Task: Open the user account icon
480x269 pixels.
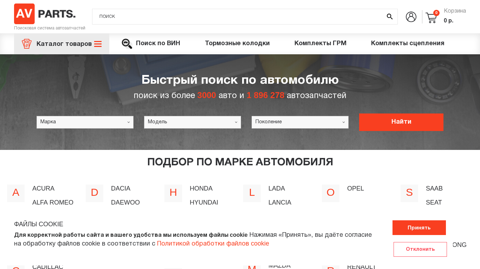Action: click(x=411, y=17)
